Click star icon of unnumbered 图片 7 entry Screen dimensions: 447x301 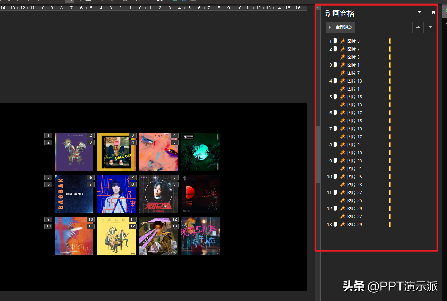343,73
